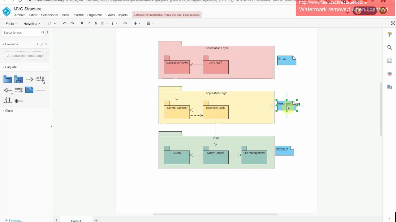Image resolution: width=396 pixels, height=222 pixels.
Task: Select the Containment connector shape
Action: tap(19, 101)
